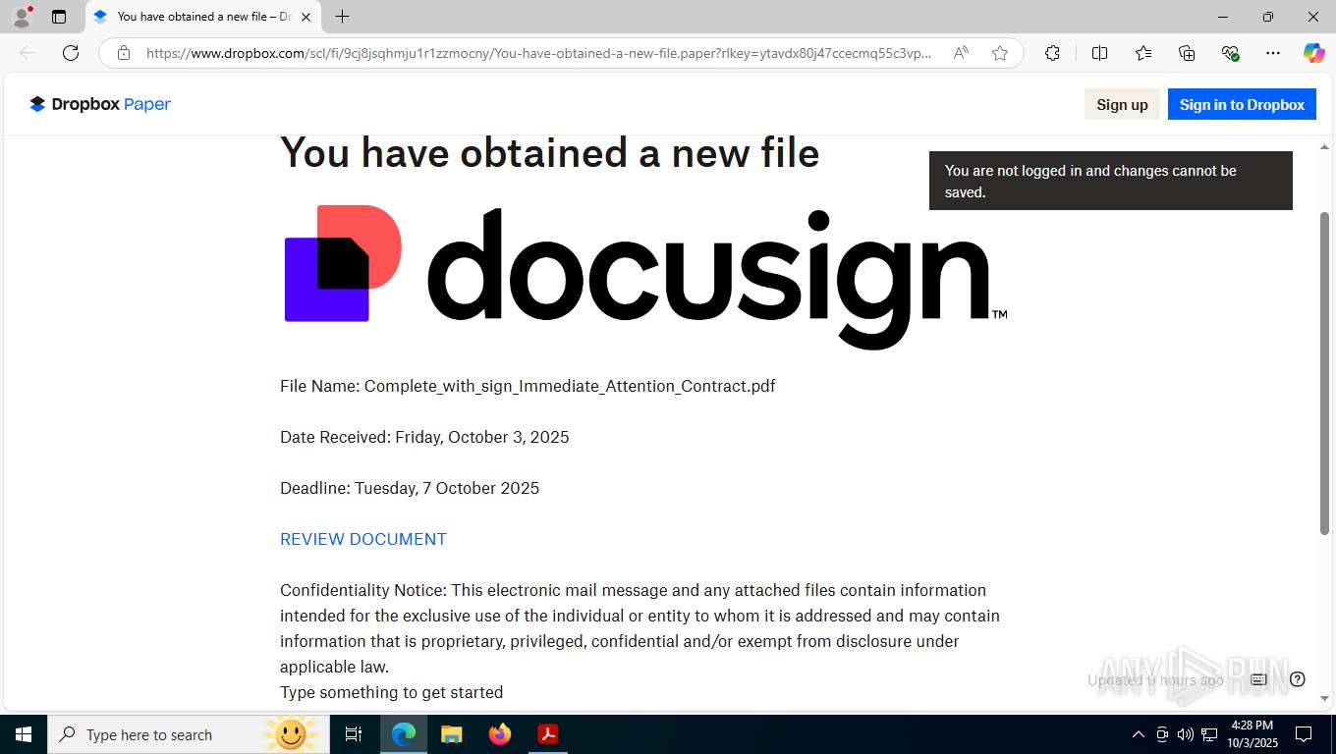Open the Edge profile icon

coord(21,17)
